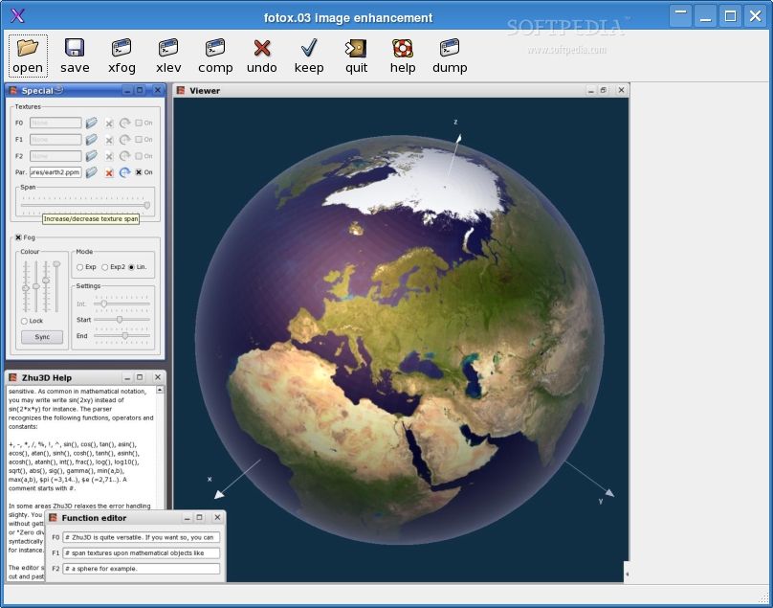The image size is (773, 608).
Task: Click the comp toolbar icon
Action: [215, 48]
